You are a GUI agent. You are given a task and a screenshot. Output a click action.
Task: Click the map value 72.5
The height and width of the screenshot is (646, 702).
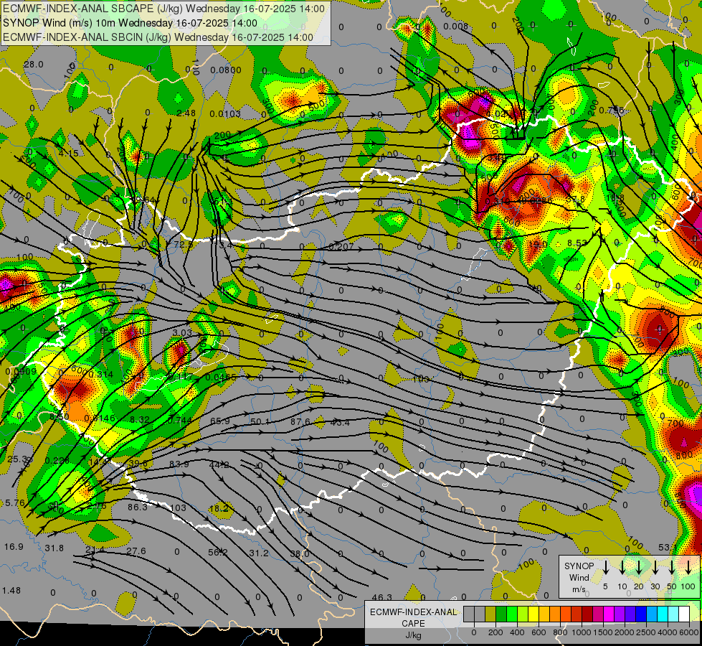point(183,245)
